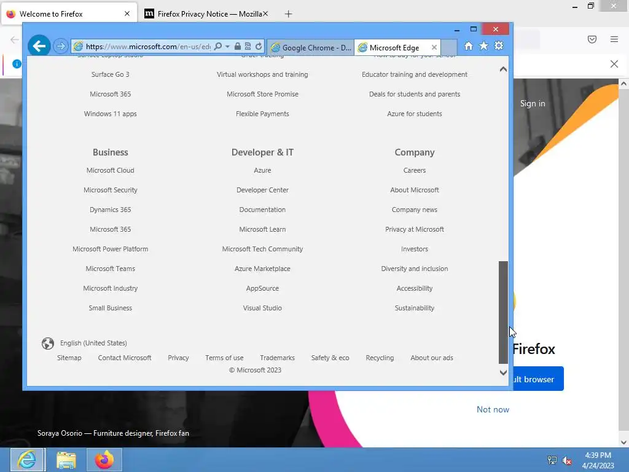Click the Internet Explorer back arrow button
The image size is (629, 472).
point(39,46)
